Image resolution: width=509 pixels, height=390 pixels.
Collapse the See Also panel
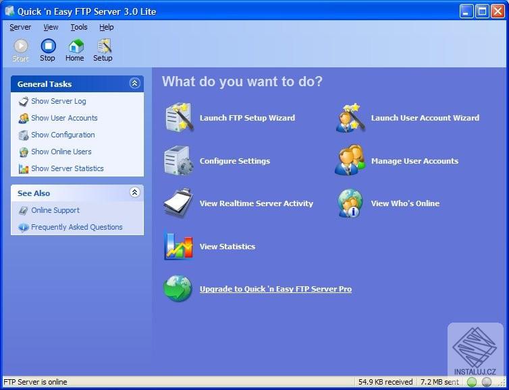135,193
